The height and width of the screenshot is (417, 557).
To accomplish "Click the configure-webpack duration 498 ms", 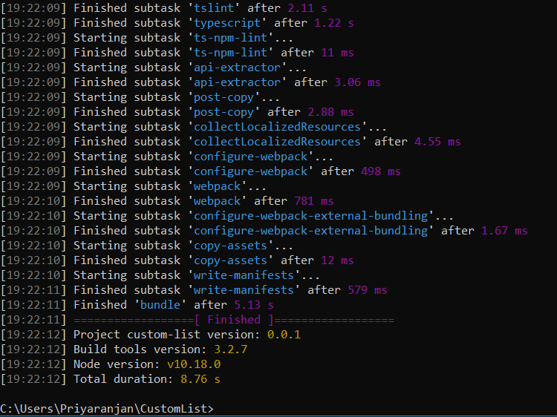I will (381, 171).
